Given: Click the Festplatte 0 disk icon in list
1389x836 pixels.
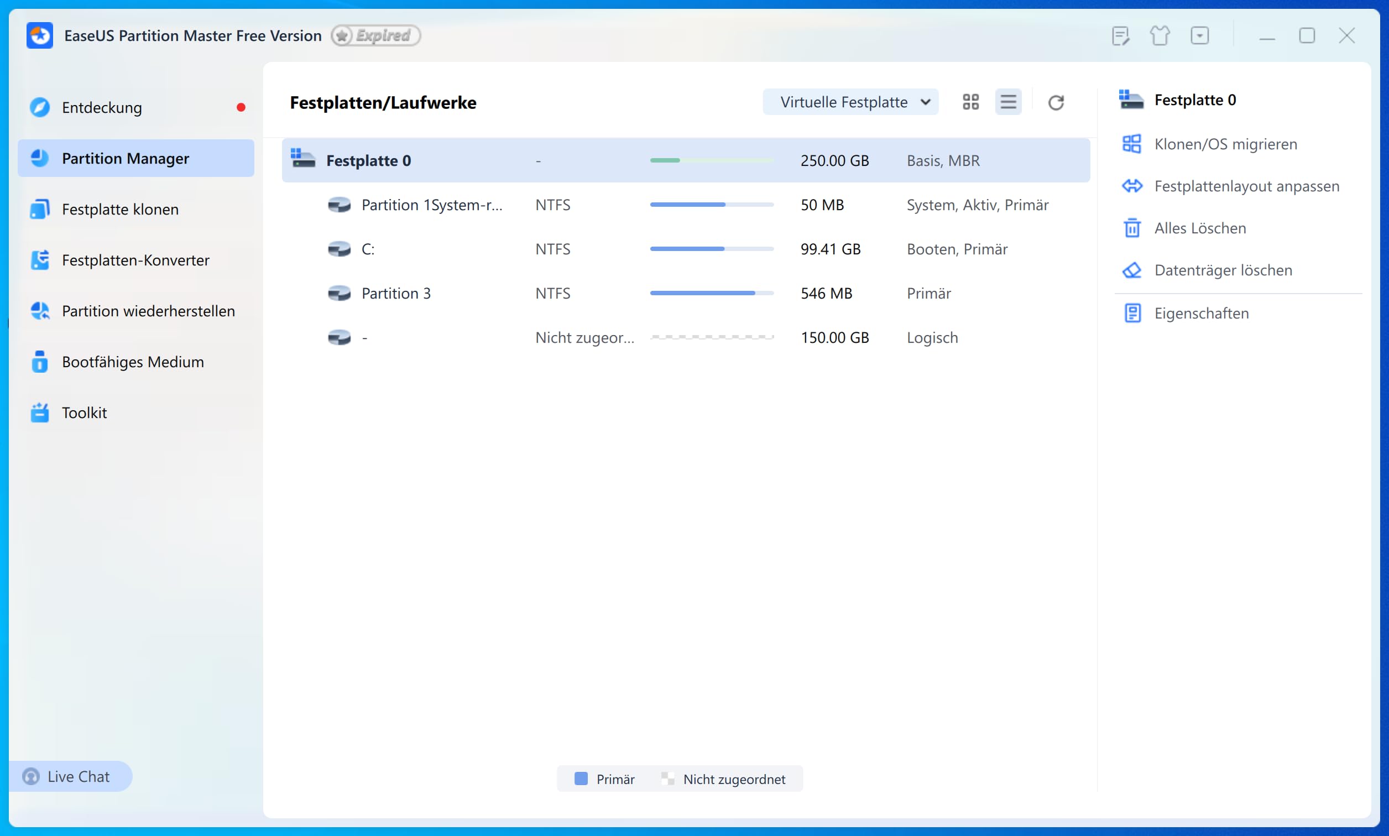Looking at the screenshot, I should pyautogui.click(x=303, y=158).
